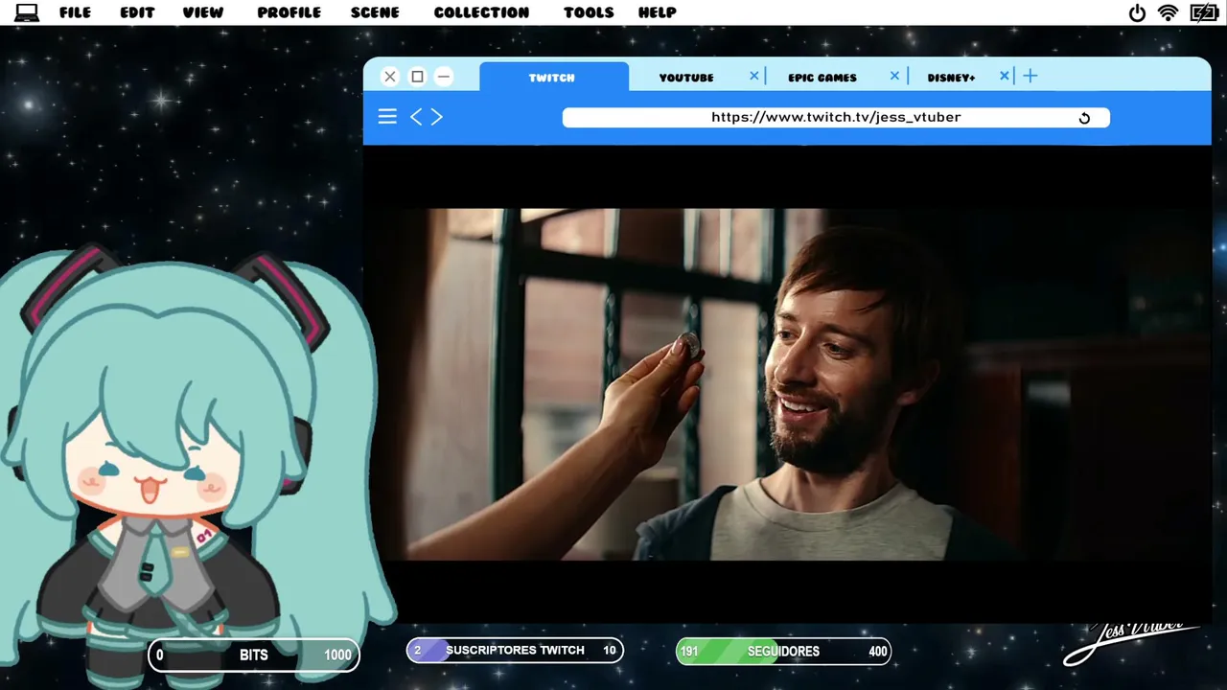1227x690 pixels.
Task: Open the COLLECTION menu
Action: click(481, 12)
